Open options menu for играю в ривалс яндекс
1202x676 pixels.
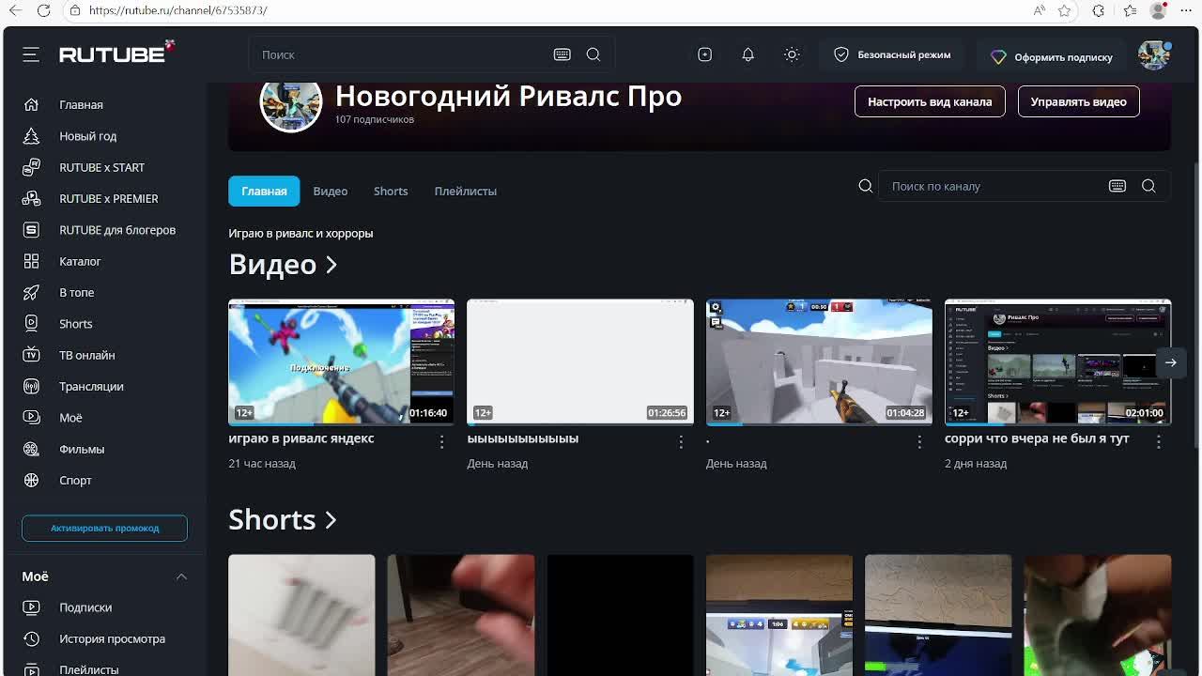pyautogui.click(x=441, y=441)
